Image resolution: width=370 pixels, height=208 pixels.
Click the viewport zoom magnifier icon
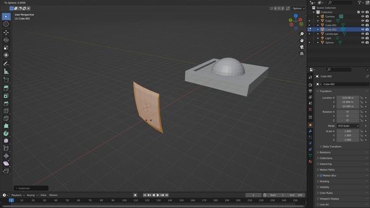pyautogui.click(x=302, y=34)
